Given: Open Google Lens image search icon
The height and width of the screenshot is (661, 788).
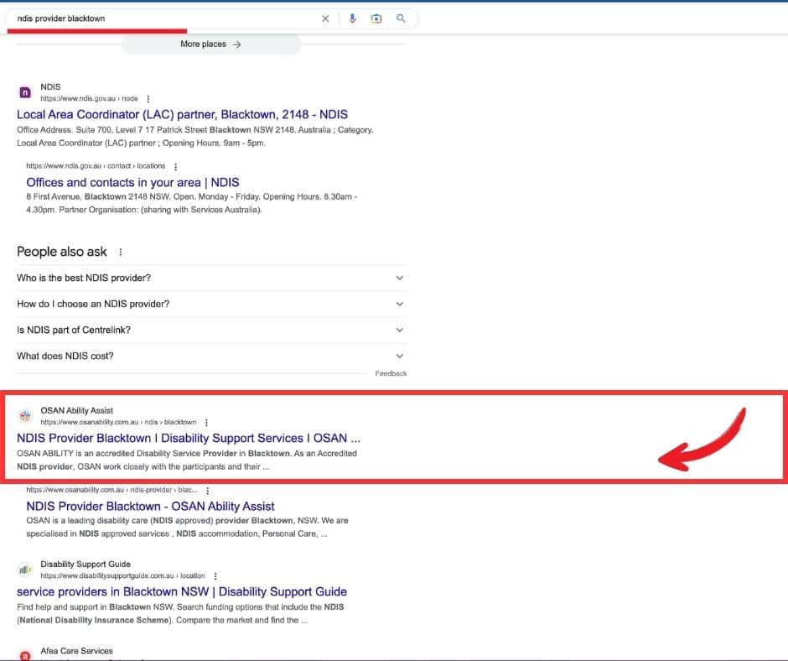Looking at the screenshot, I should pos(376,18).
